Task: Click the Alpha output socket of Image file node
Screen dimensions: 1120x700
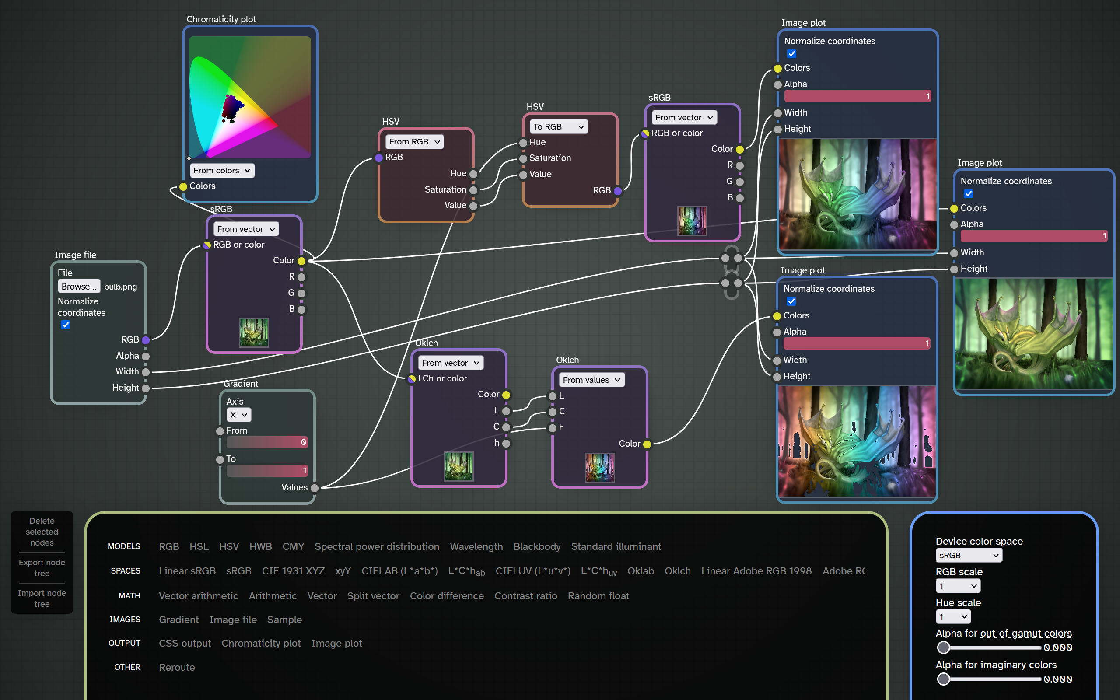Action: coord(146,357)
